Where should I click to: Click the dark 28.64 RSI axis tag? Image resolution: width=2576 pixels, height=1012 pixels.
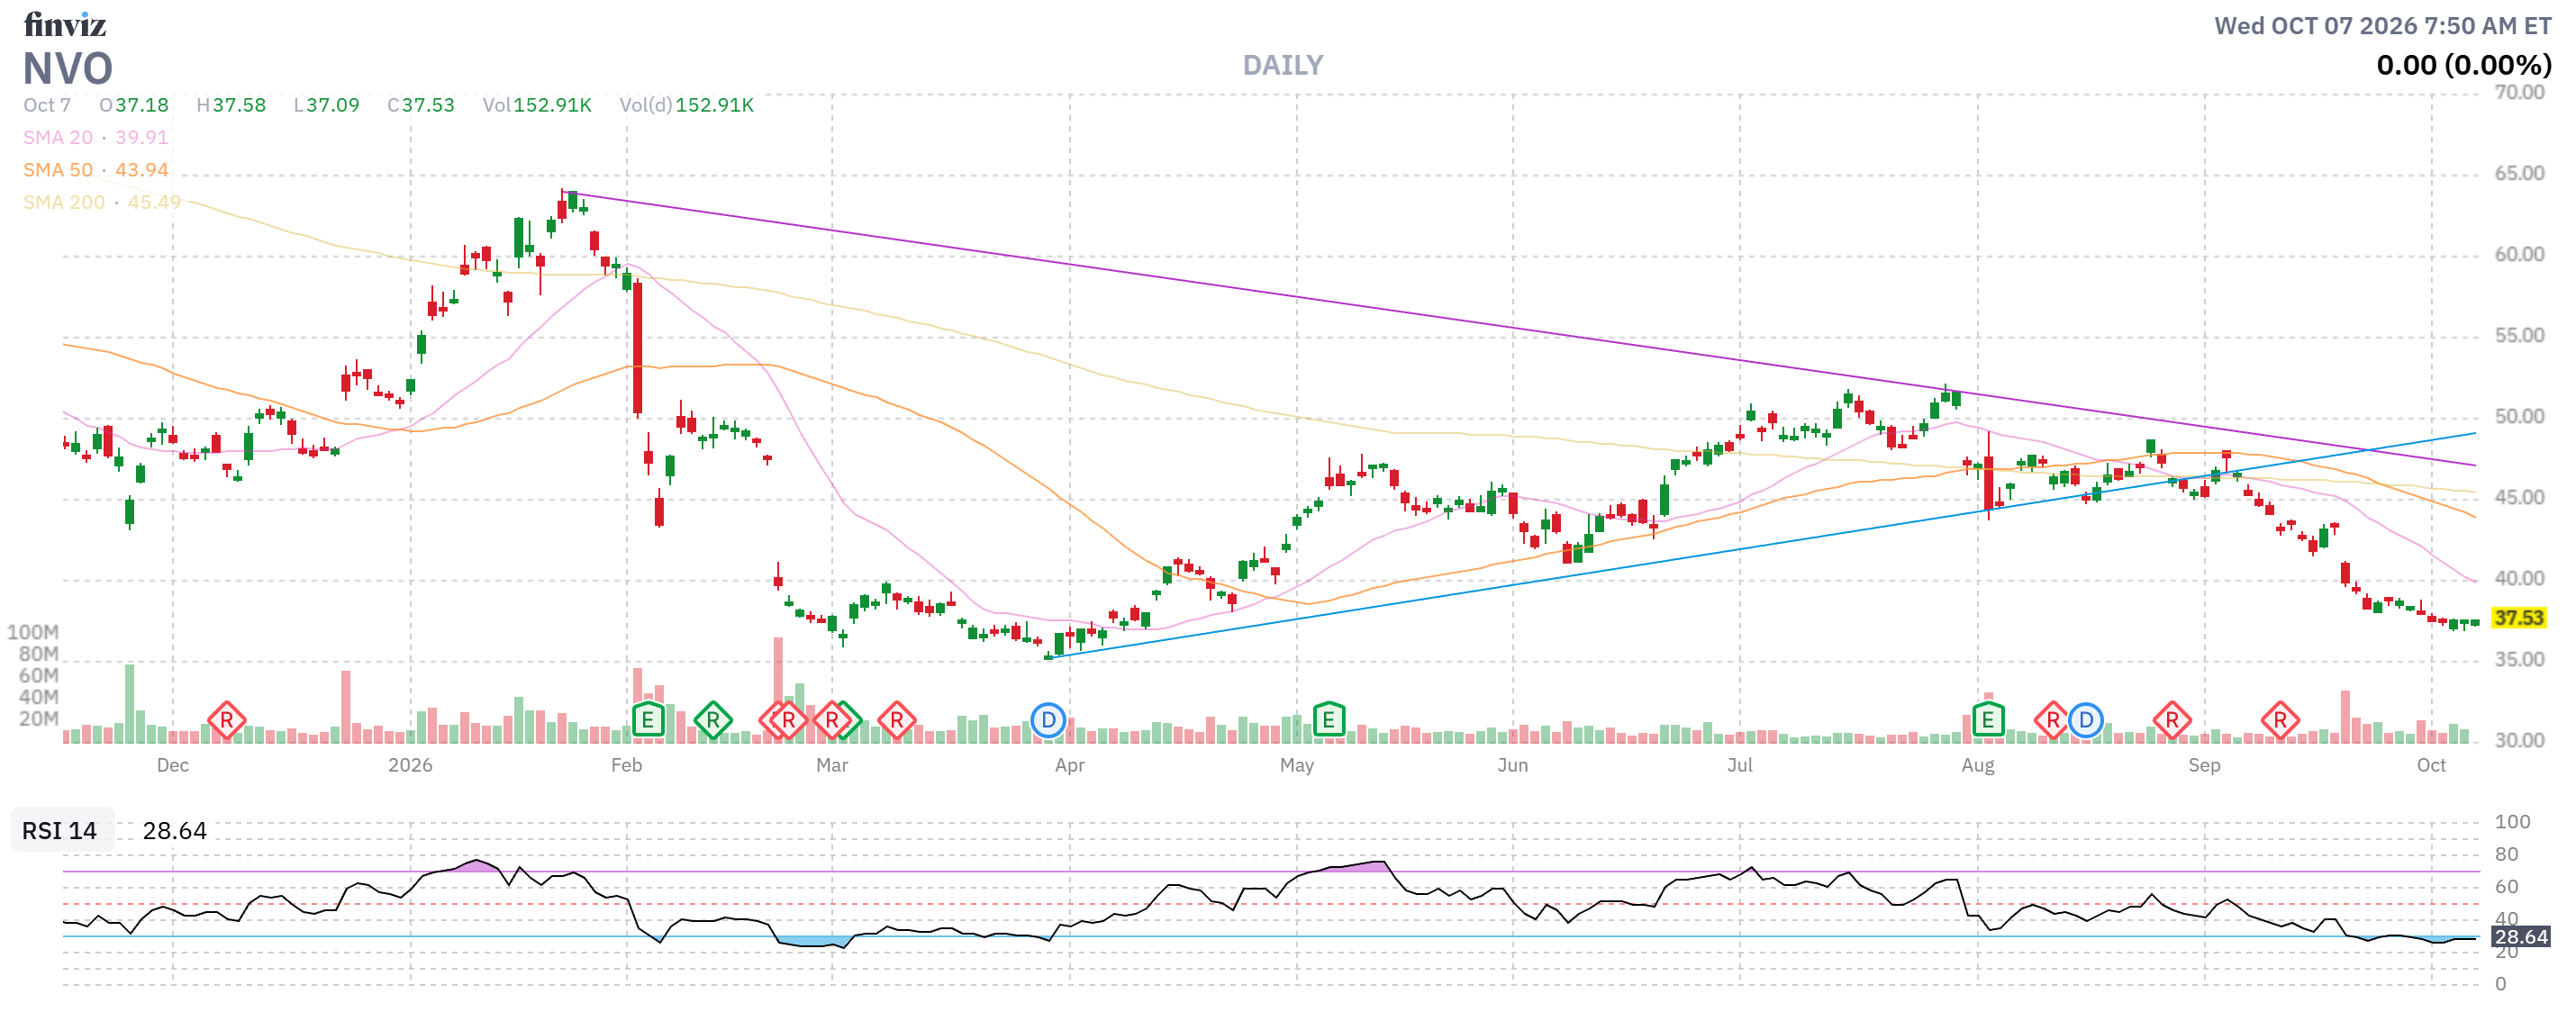[2520, 937]
